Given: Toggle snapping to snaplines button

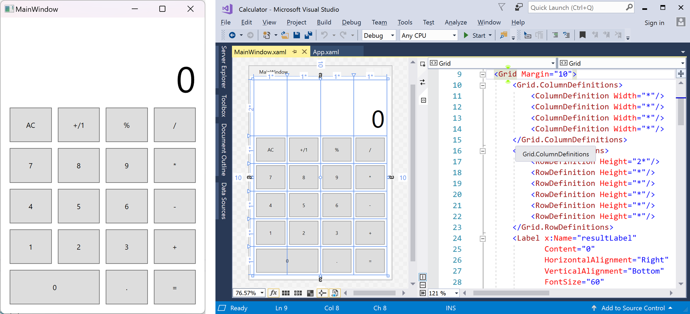Looking at the screenshot, I should tap(322, 293).
